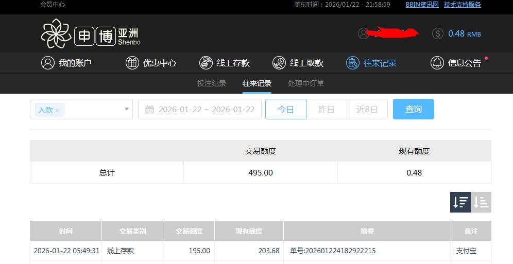Click 会员中心 text at top
This screenshot has width=513, height=264.
pos(53,5)
